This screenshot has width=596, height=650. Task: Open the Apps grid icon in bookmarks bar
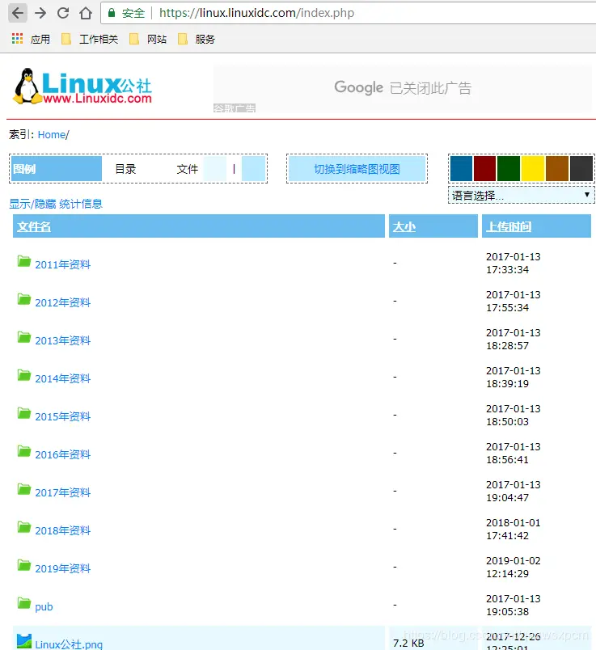tap(17, 39)
